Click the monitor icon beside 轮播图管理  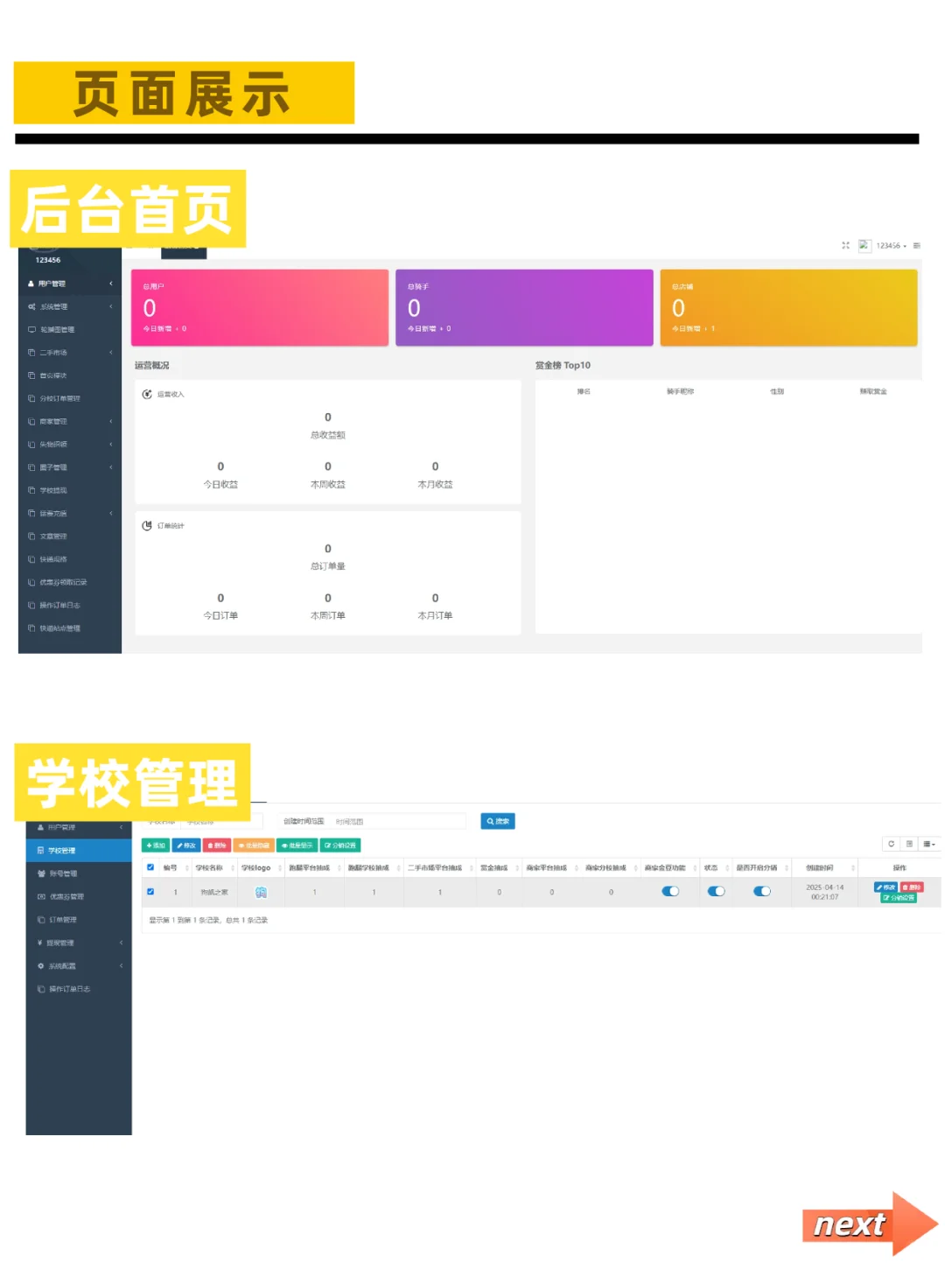pos(31,329)
